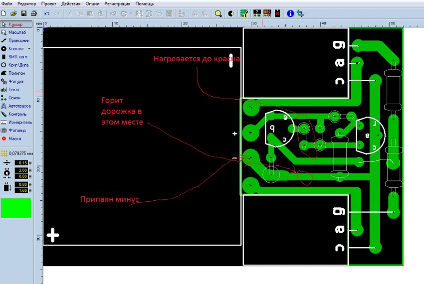
Task: Open the rotate tool dropdown arrow
Action: coord(130,13)
